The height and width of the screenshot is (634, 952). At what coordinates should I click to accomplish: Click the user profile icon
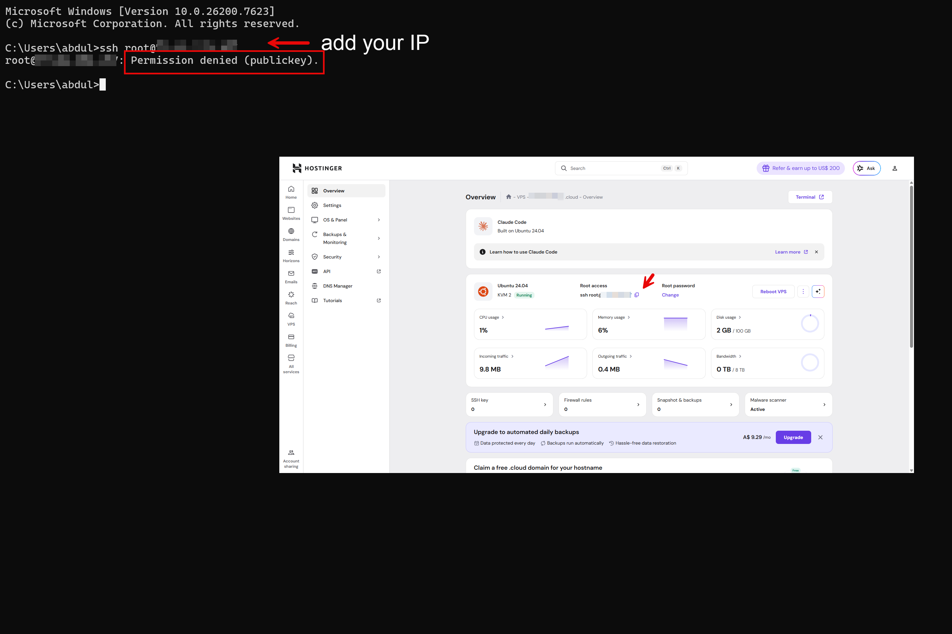pos(894,168)
